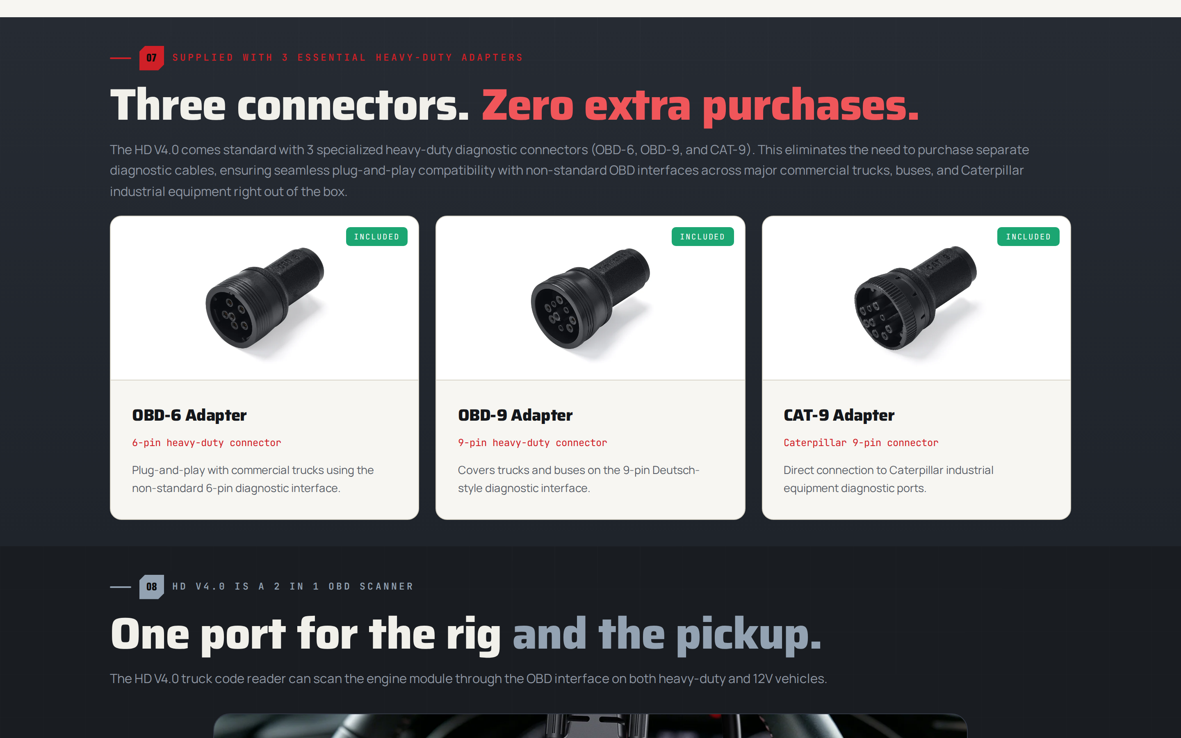1181x738 pixels.
Task: Click the OBD-6 adapter product image
Action: 264,298
